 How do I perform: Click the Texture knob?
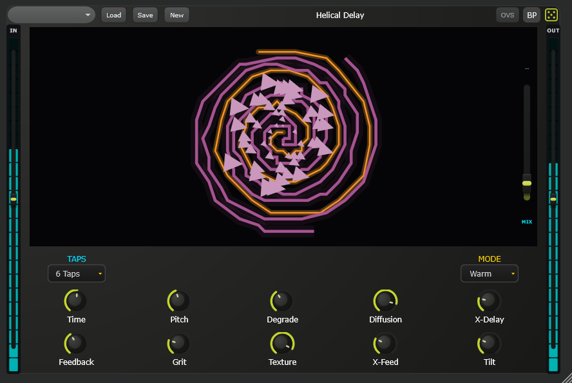[x=282, y=344]
